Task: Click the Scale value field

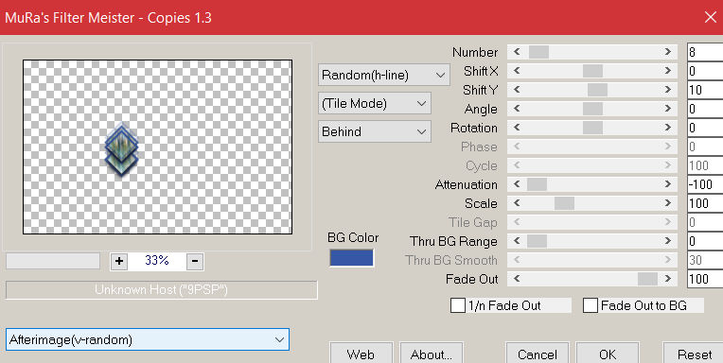Action: [x=705, y=203]
